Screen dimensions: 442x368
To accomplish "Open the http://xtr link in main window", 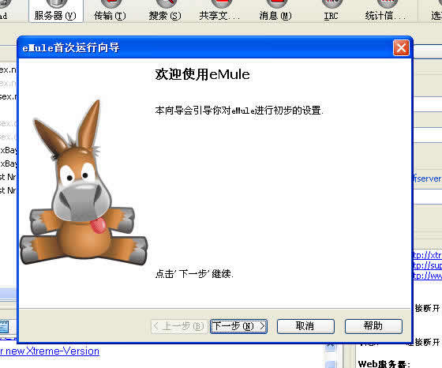I will pos(427,255).
